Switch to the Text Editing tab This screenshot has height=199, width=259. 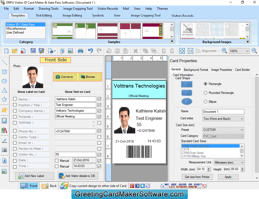pyautogui.click(x=44, y=15)
